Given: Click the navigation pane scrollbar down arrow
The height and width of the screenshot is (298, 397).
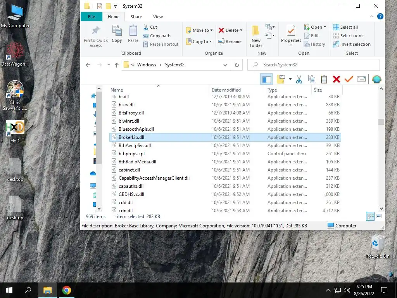Looking at the screenshot, I should coord(99,208).
